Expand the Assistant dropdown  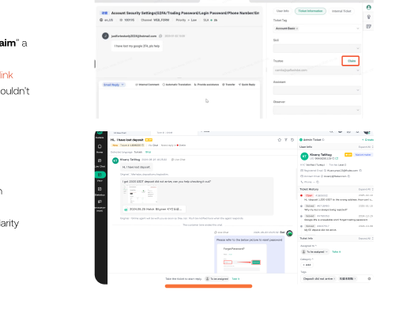pos(317,90)
